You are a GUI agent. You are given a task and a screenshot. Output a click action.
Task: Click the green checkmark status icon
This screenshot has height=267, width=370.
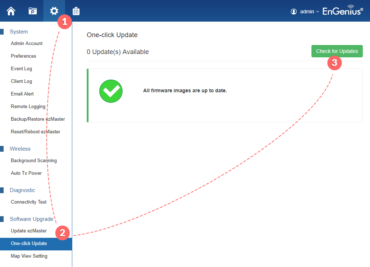pyautogui.click(x=111, y=91)
